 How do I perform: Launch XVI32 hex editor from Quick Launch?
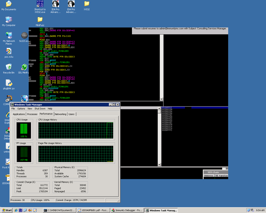[21, 210]
